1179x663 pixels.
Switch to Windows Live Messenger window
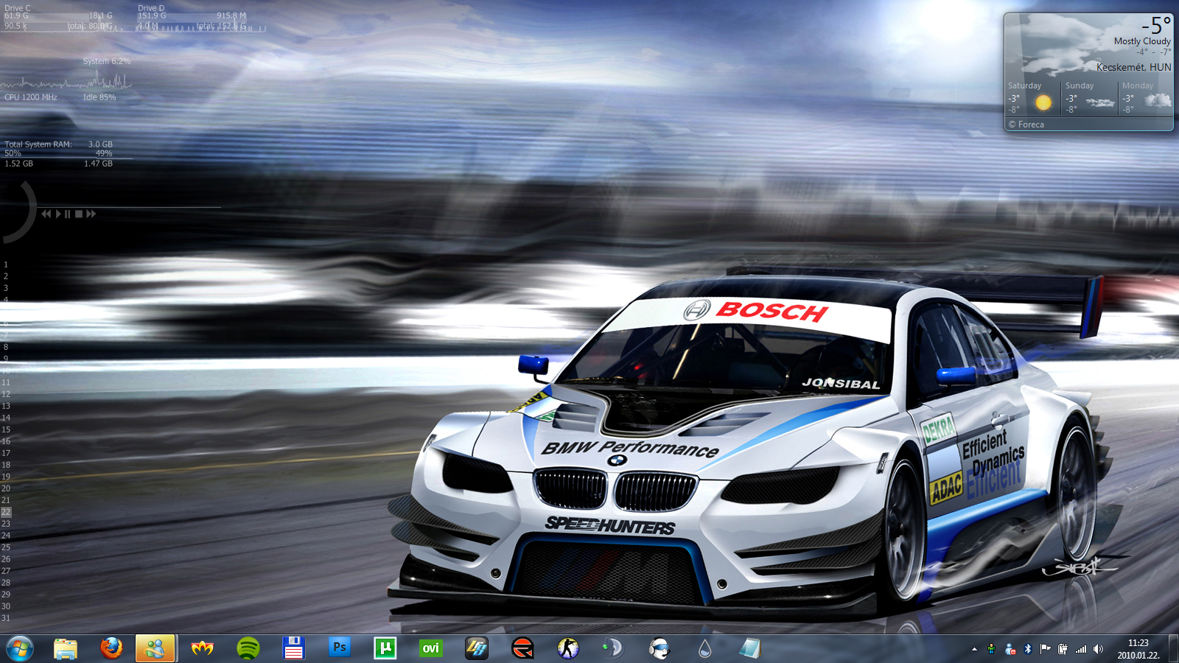(x=155, y=648)
